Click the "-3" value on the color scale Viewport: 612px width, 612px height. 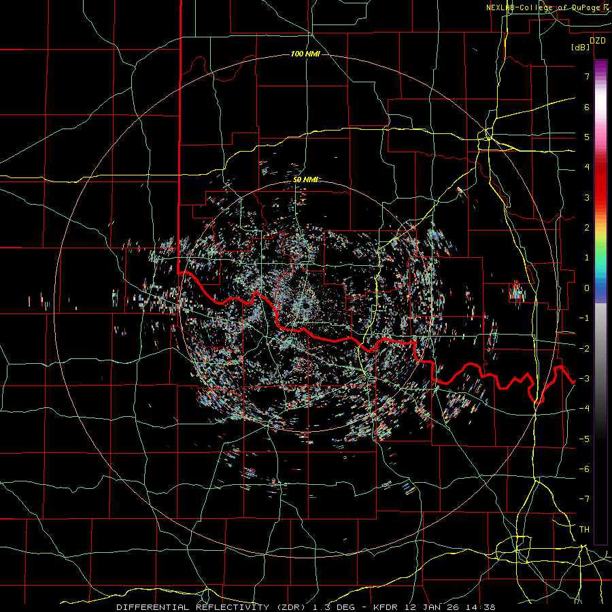(584, 379)
